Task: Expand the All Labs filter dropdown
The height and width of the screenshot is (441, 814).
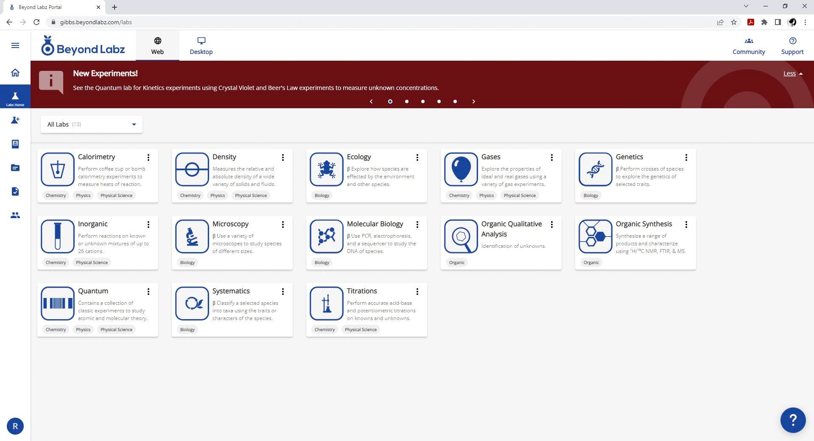Action: (x=91, y=124)
